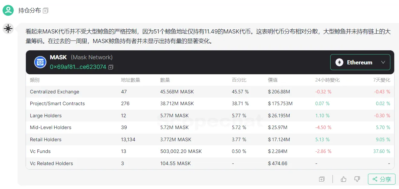Click the 0.50 % percentage cell

(x=239, y=151)
